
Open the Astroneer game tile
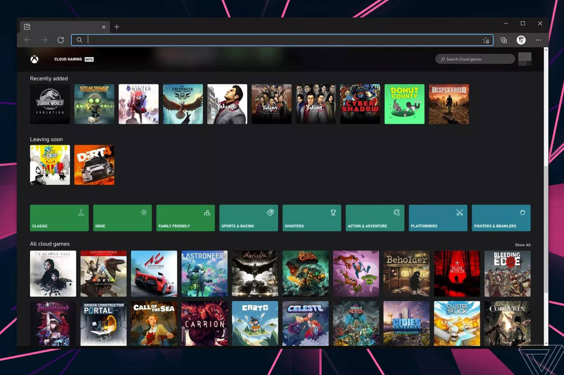(x=205, y=274)
